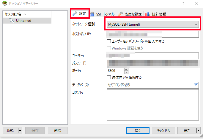
Task: Switch to the 高度な設定 tab
Action: click(130, 14)
